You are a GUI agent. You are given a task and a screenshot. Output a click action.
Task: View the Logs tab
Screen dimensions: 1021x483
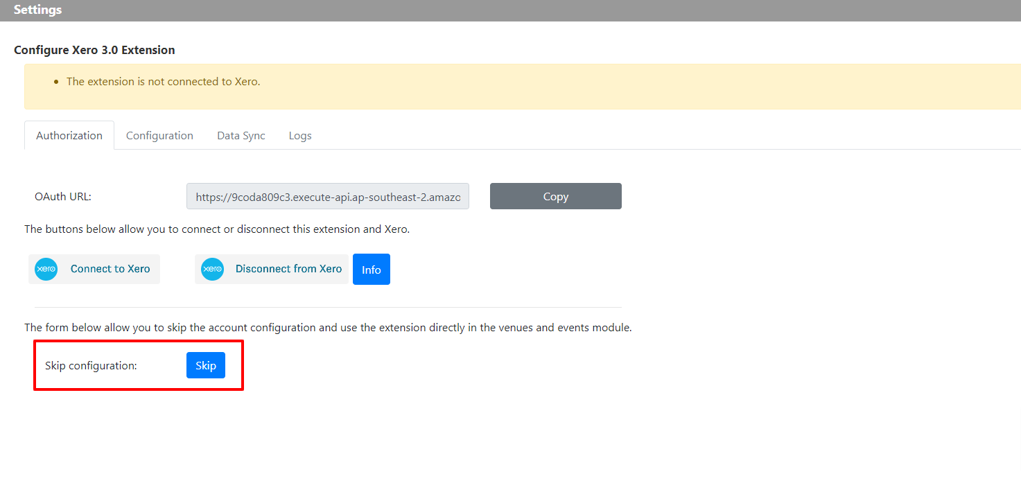(300, 135)
